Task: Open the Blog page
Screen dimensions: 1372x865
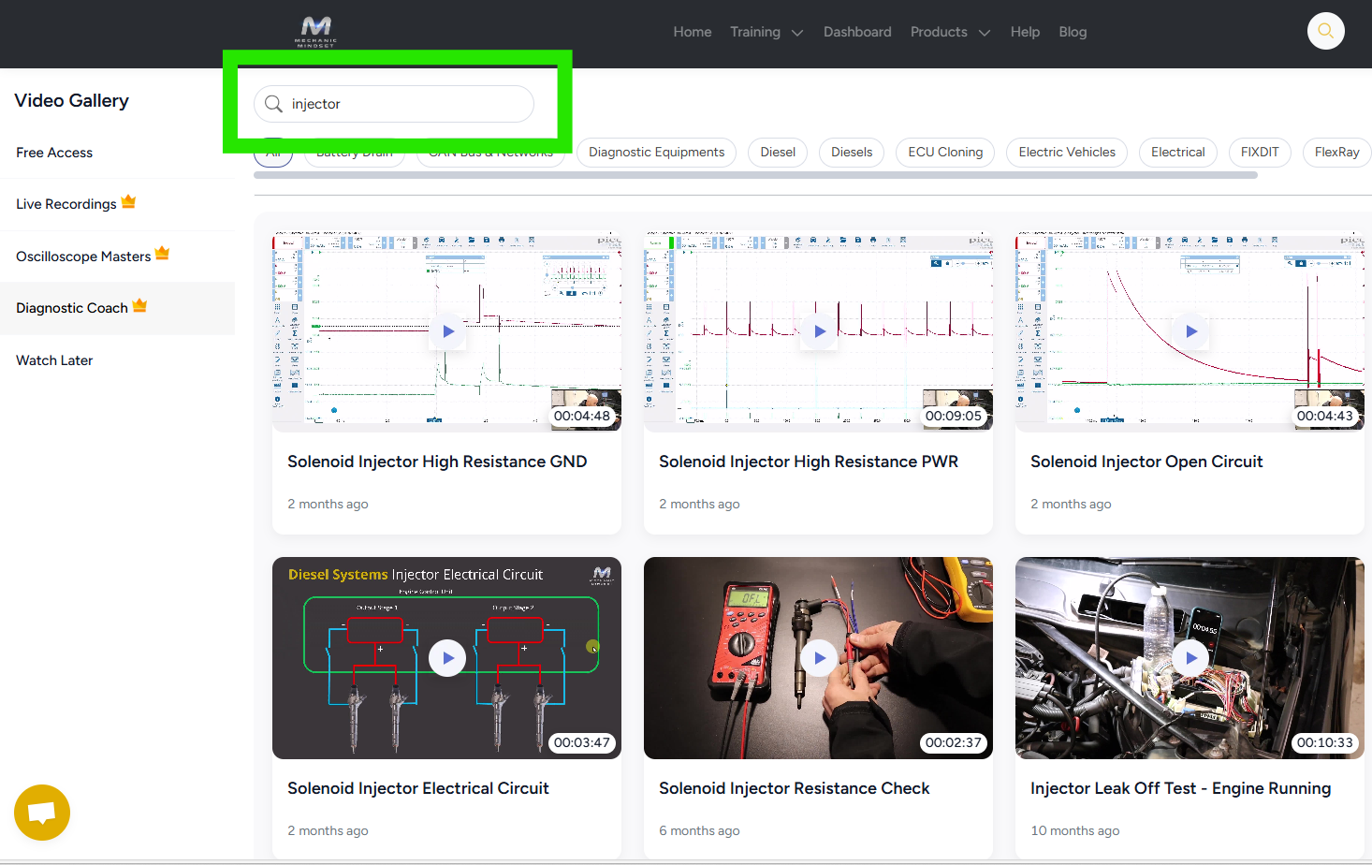Action: coord(1073,32)
